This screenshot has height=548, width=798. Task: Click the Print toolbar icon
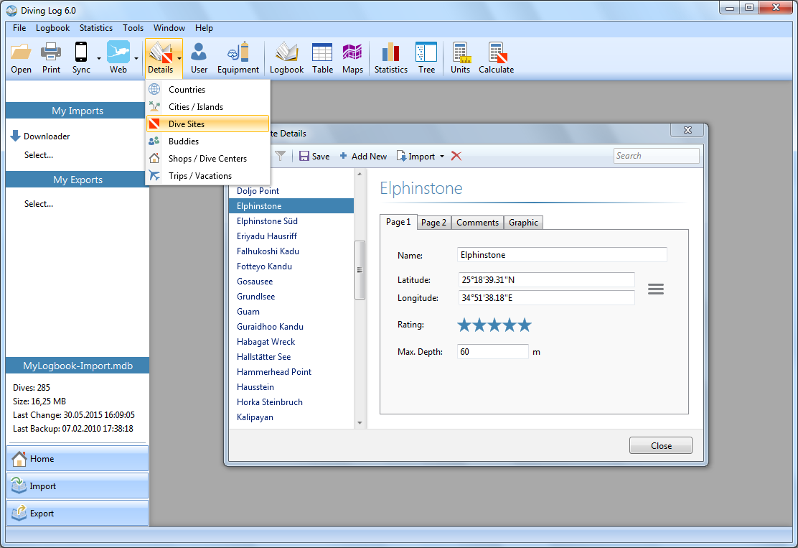51,52
